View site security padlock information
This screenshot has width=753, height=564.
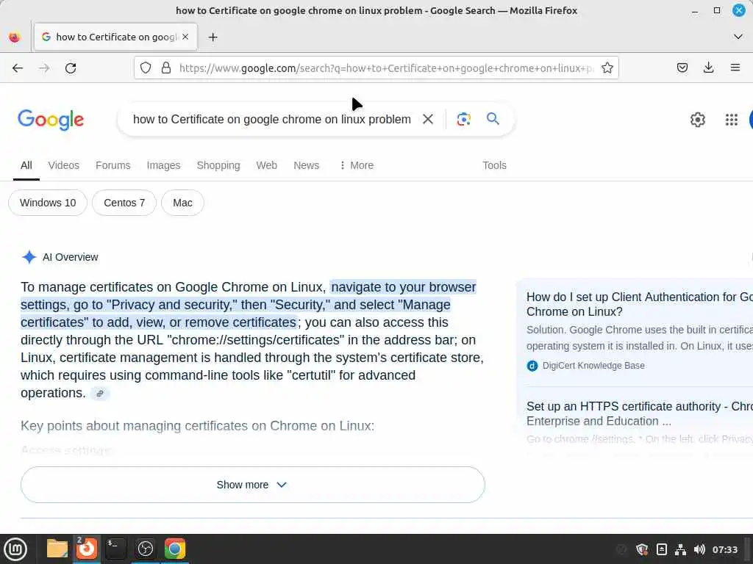(166, 68)
